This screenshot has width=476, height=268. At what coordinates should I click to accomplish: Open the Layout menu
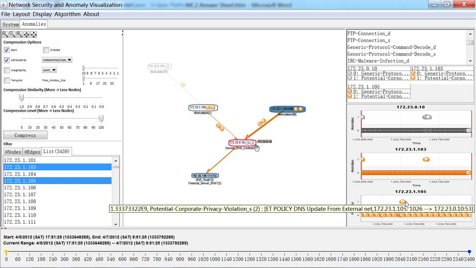[x=21, y=14]
